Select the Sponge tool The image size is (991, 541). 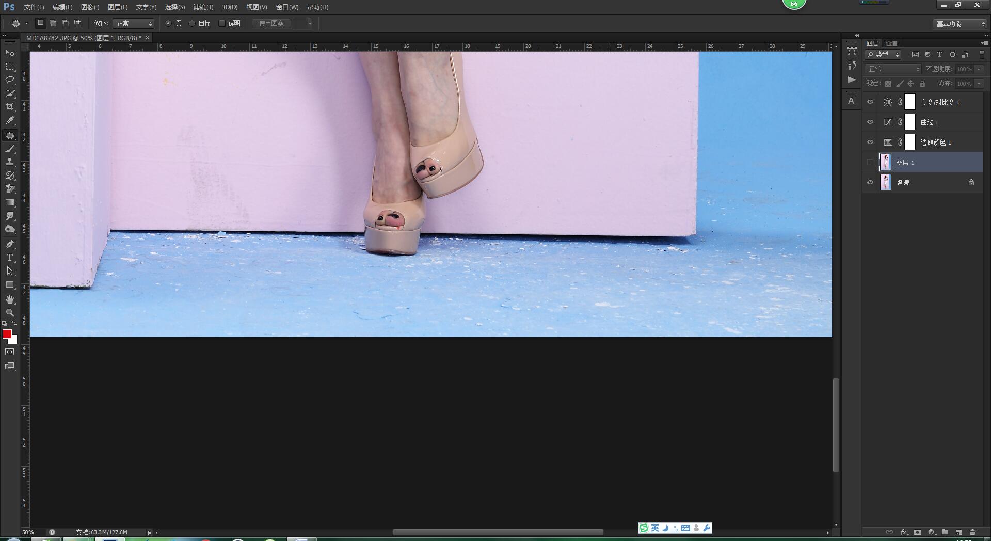[x=10, y=229]
